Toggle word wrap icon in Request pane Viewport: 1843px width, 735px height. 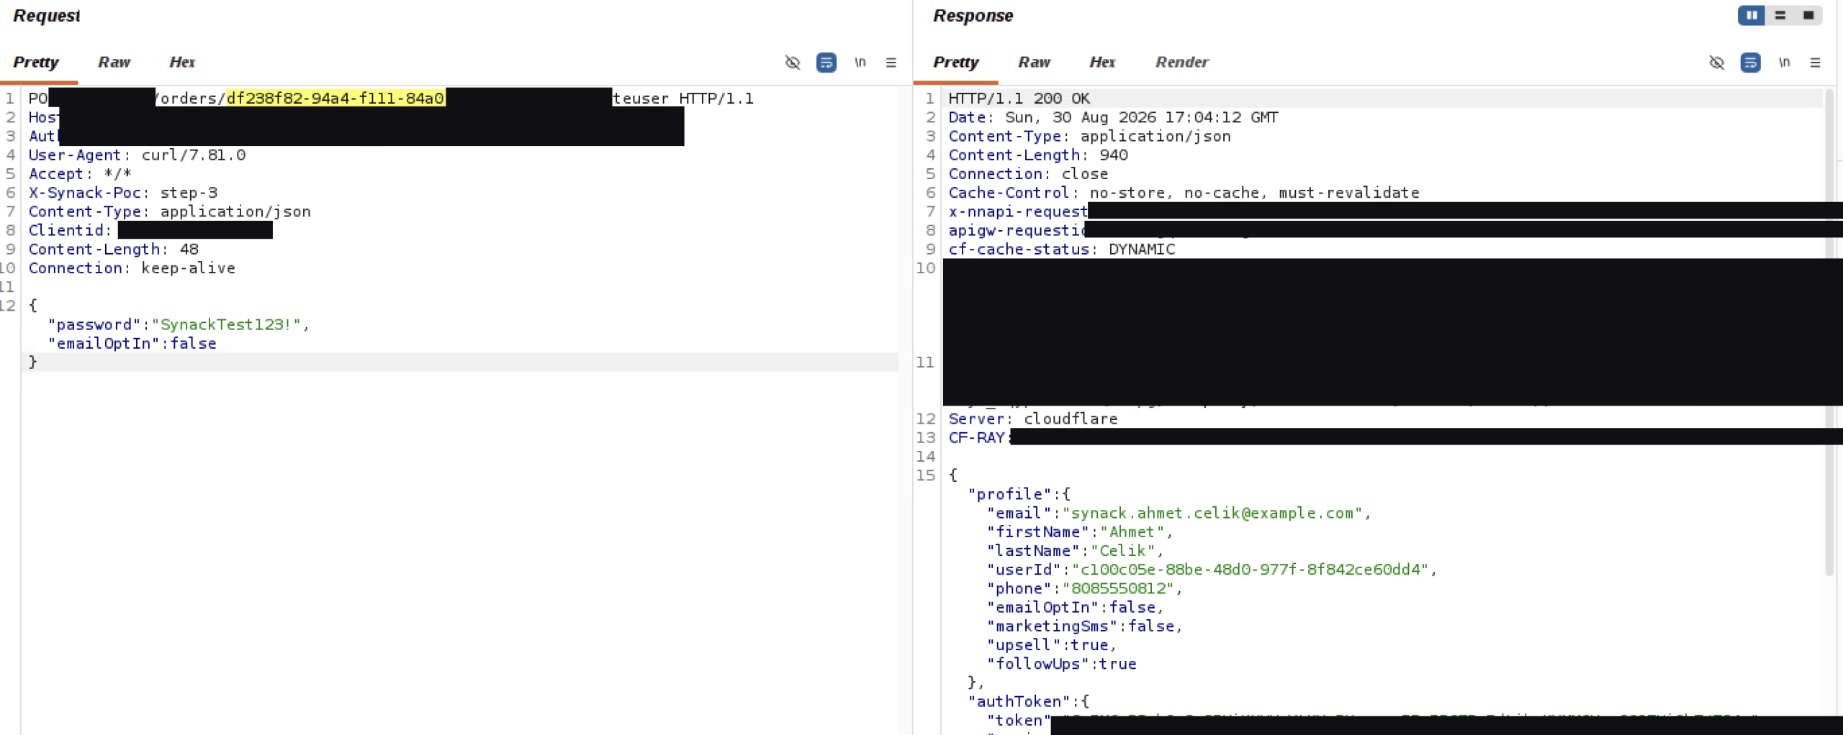[x=826, y=63]
